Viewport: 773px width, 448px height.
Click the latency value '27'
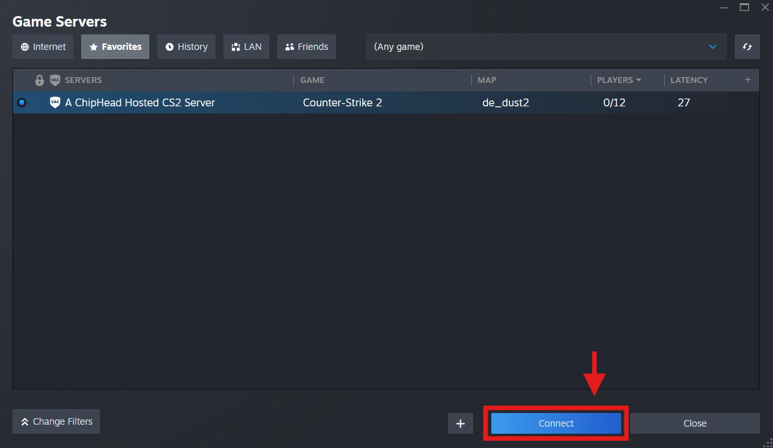(684, 102)
